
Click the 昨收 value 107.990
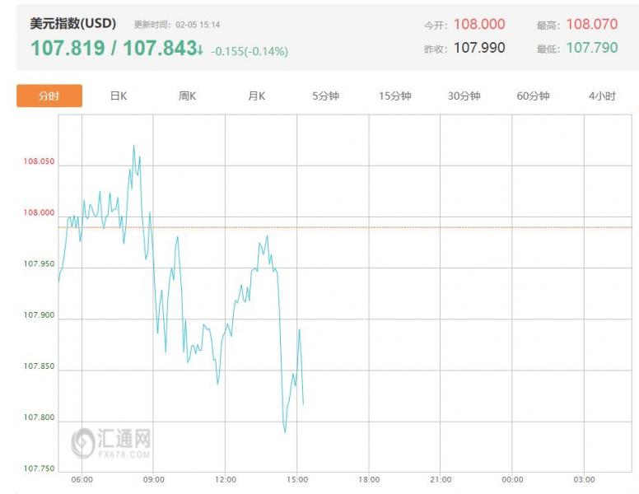[x=479, y=48]
